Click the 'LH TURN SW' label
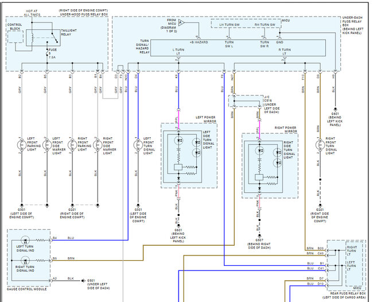The height and width of the screenshot is (302, 373). (x=230, y=25)
